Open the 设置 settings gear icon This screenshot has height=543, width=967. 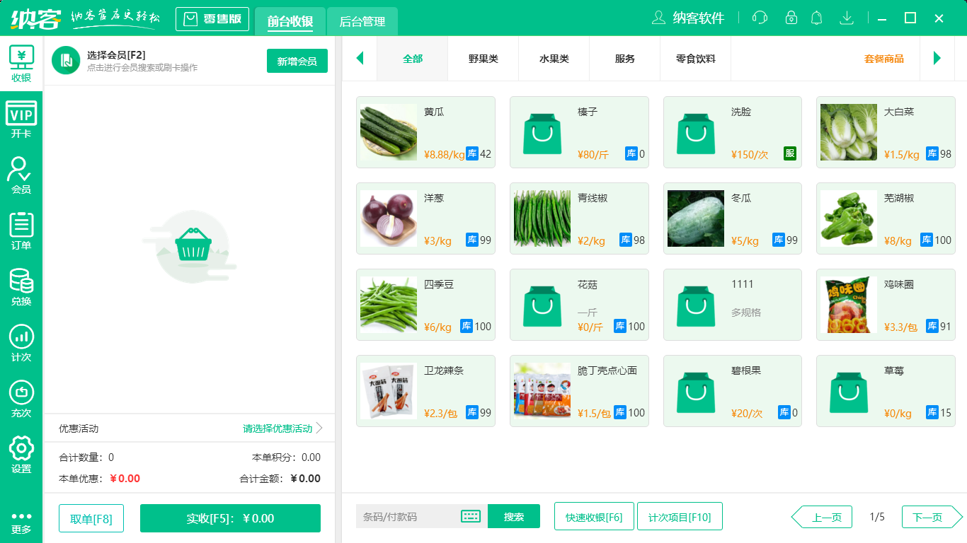[x=21, y=455]
